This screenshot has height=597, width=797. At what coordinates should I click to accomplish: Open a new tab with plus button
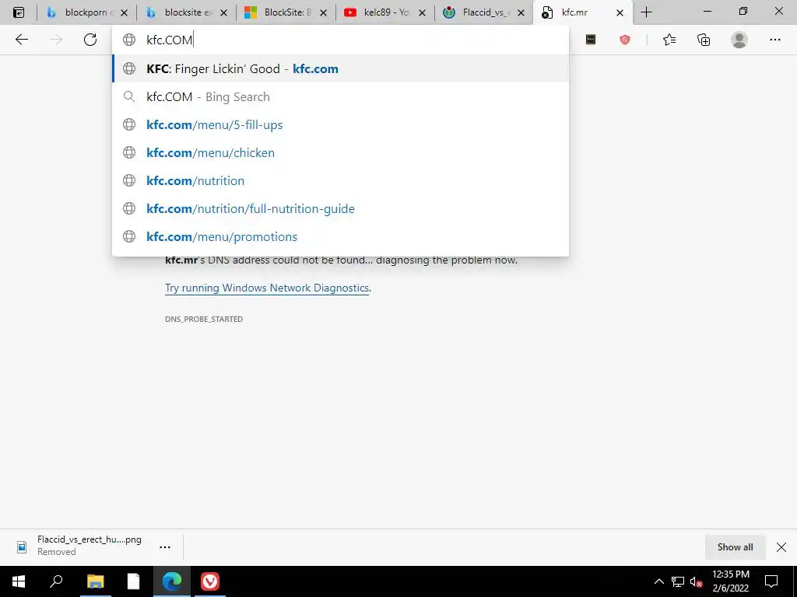[646, 12]
